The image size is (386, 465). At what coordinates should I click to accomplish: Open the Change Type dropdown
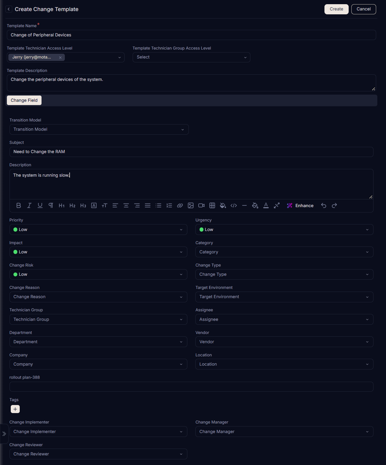tap(284, 274)
